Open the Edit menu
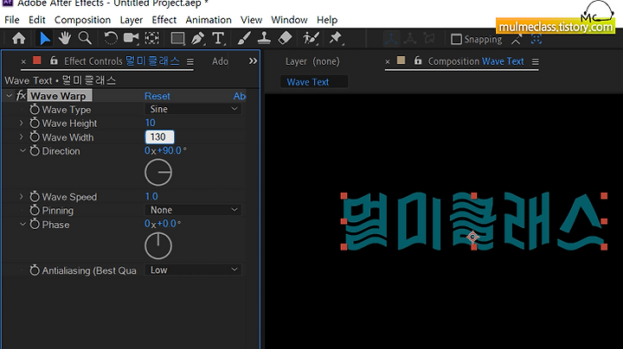The height and width of the screenshot is (349, 623). tap(37, 20)
